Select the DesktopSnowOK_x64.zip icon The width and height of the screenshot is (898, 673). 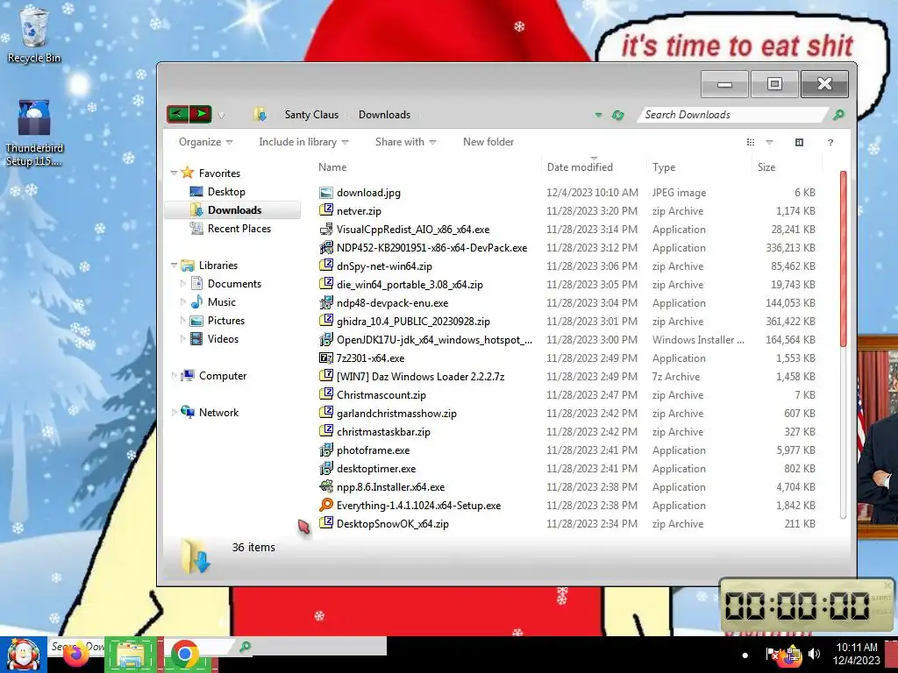pos(326,524)
